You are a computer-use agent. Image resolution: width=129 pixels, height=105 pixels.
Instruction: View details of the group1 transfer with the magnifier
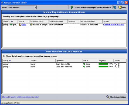click(x=116, y=64)
